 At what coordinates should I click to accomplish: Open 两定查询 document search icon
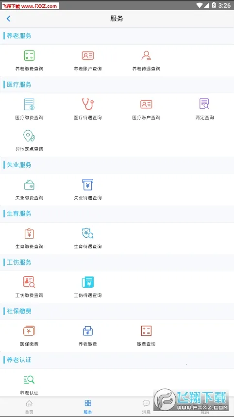click(204, 104)
